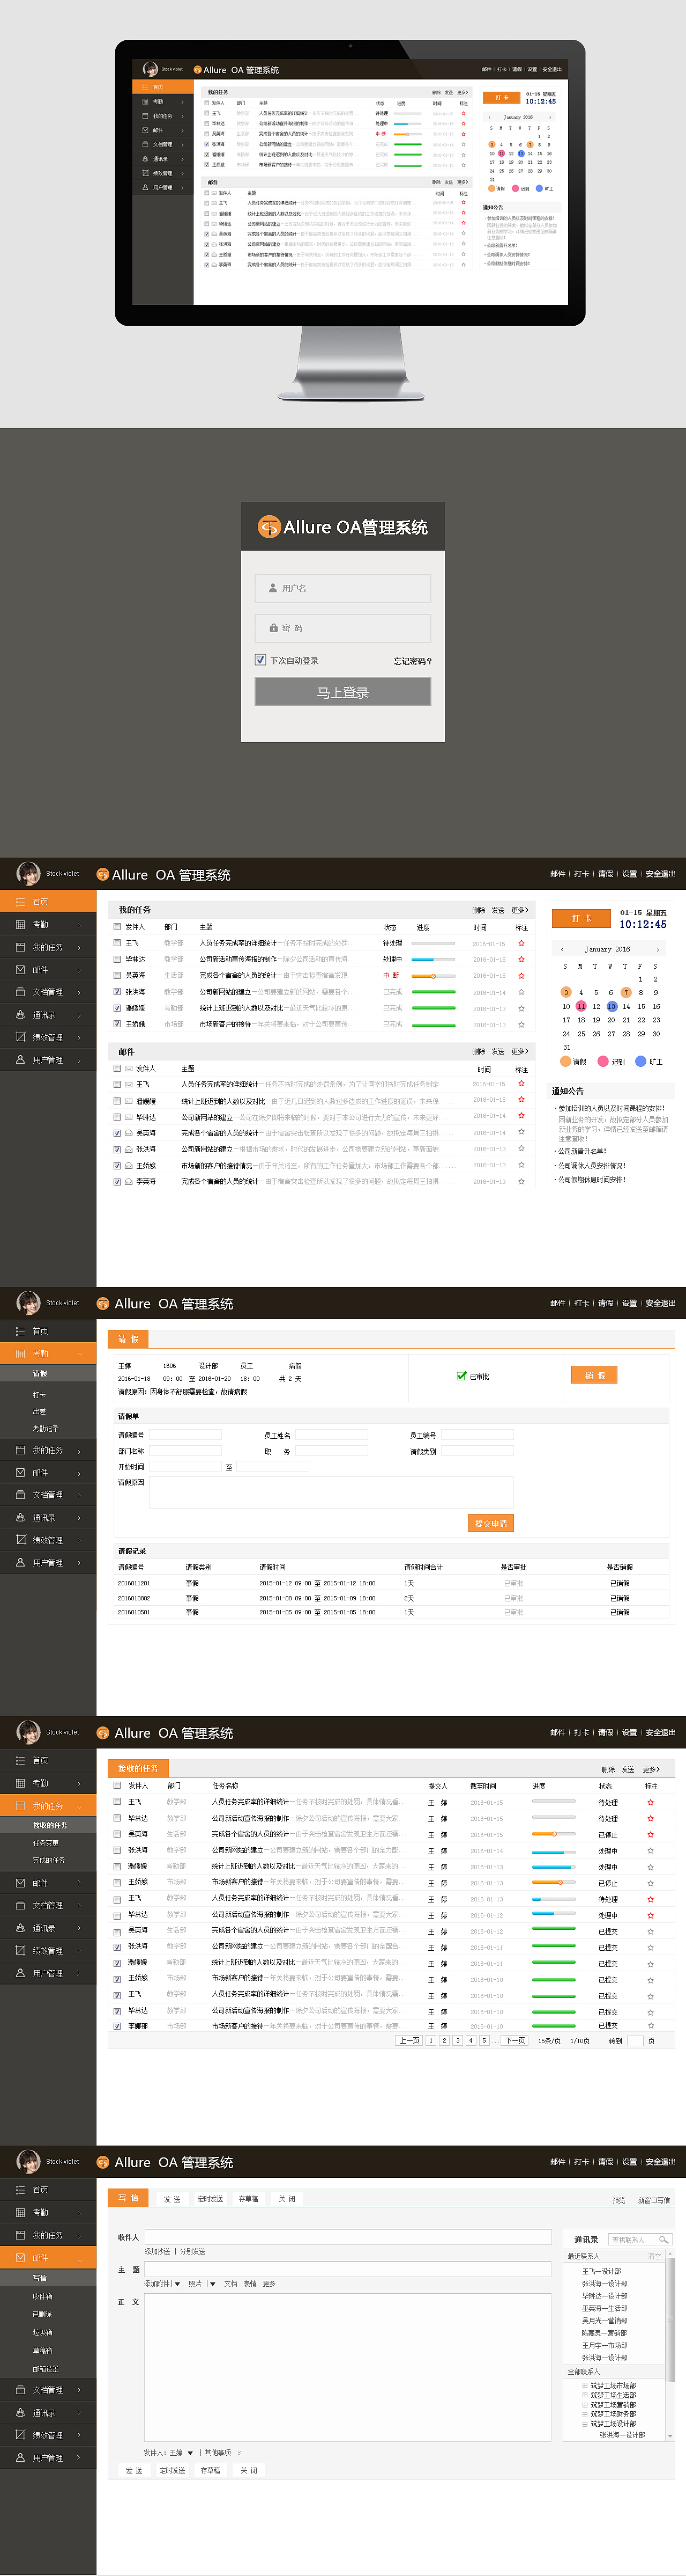On compose mail screen, click 绩效管理 sidebar icon
The height and width of the screenshot is (2576, 686).
(20, 2435)
